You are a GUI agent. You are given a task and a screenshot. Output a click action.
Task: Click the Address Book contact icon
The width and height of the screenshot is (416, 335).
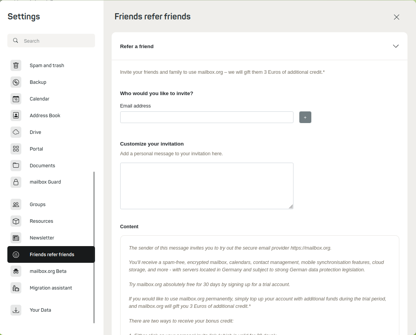(x=16, y=116)
